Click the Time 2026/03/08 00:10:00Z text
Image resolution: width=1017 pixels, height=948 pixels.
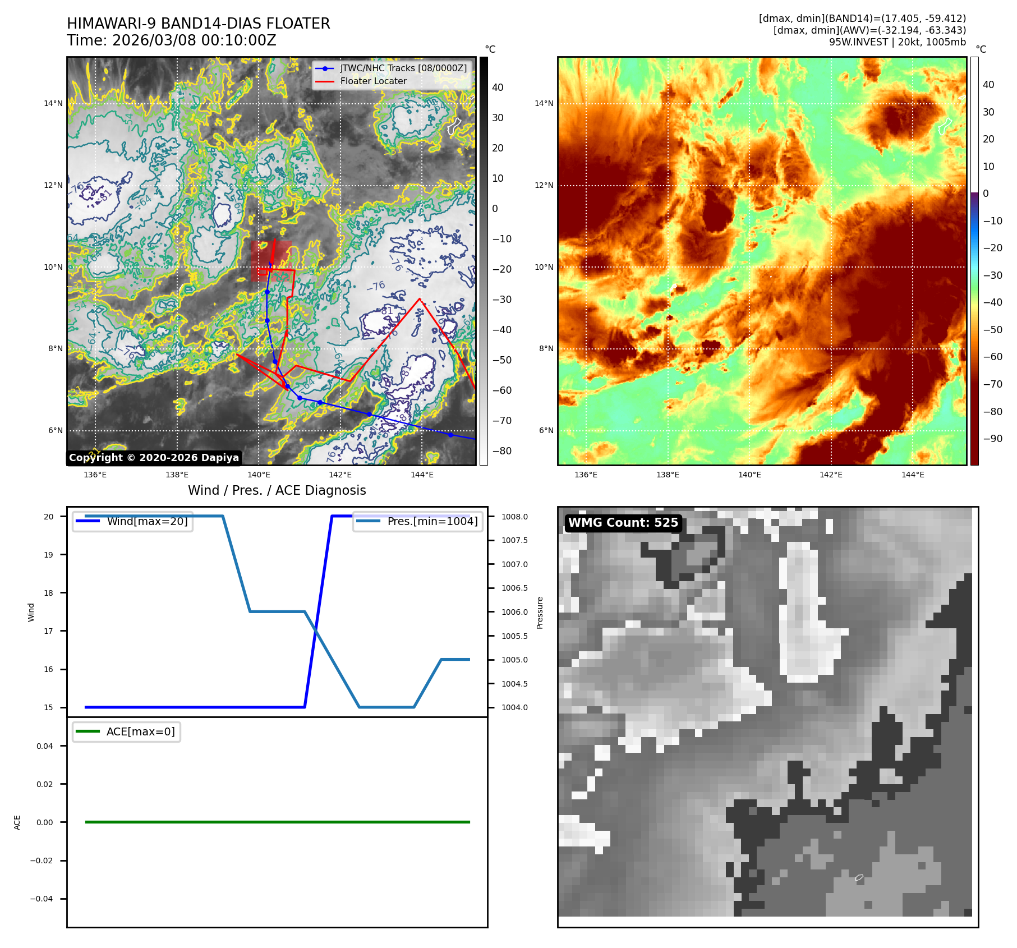(x=171, y=40)
